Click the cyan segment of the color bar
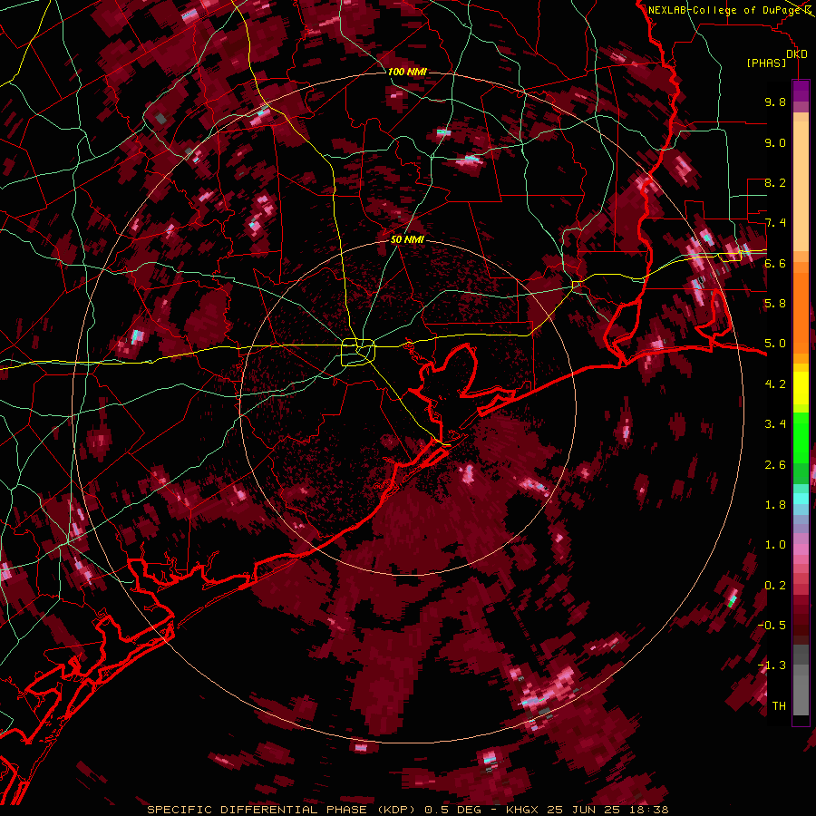The image size is (816, 816). (801, 499)
